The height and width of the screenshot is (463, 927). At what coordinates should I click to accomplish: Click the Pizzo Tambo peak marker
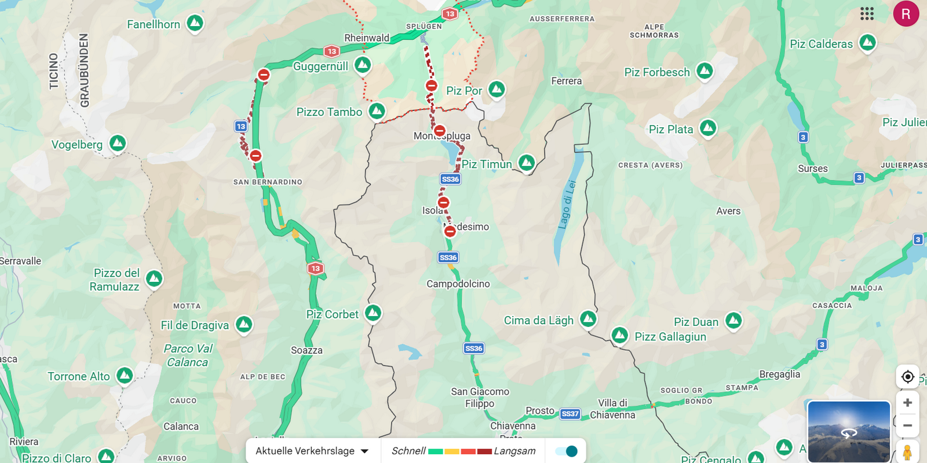pos(377,111)
